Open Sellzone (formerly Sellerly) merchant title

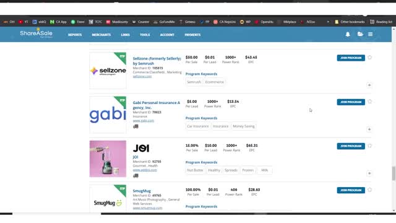click(x=157, y=61)
